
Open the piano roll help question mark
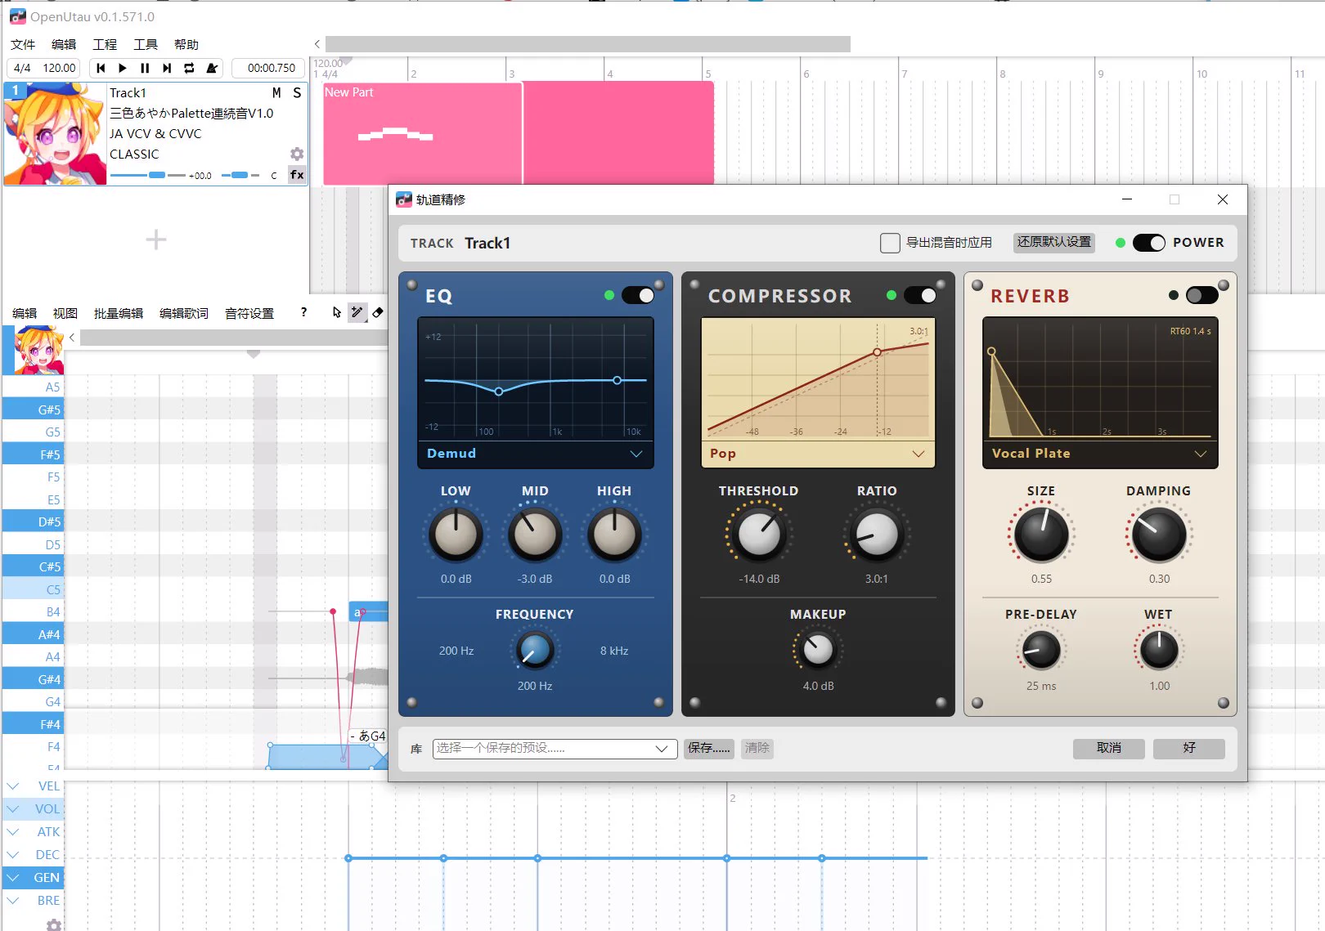pos(303,312)
